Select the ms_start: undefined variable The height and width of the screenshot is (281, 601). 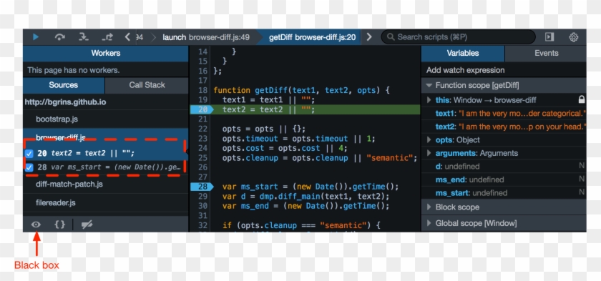[504, 192]
